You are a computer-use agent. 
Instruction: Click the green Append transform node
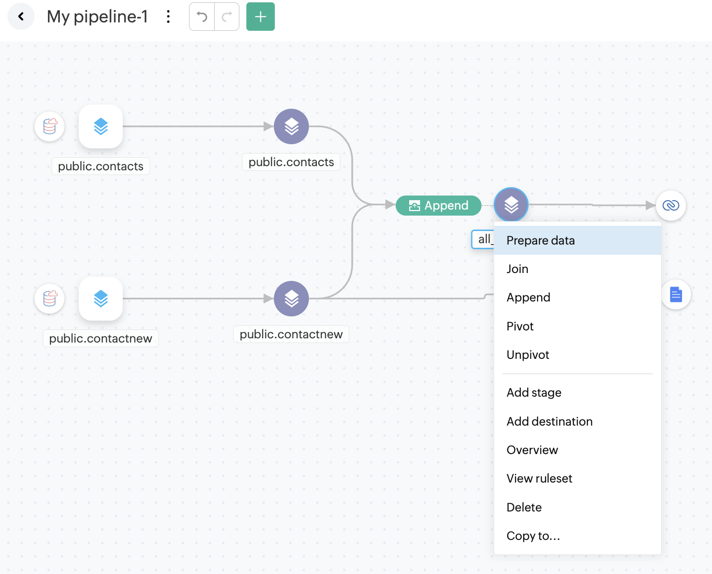(x=439, y=205)
